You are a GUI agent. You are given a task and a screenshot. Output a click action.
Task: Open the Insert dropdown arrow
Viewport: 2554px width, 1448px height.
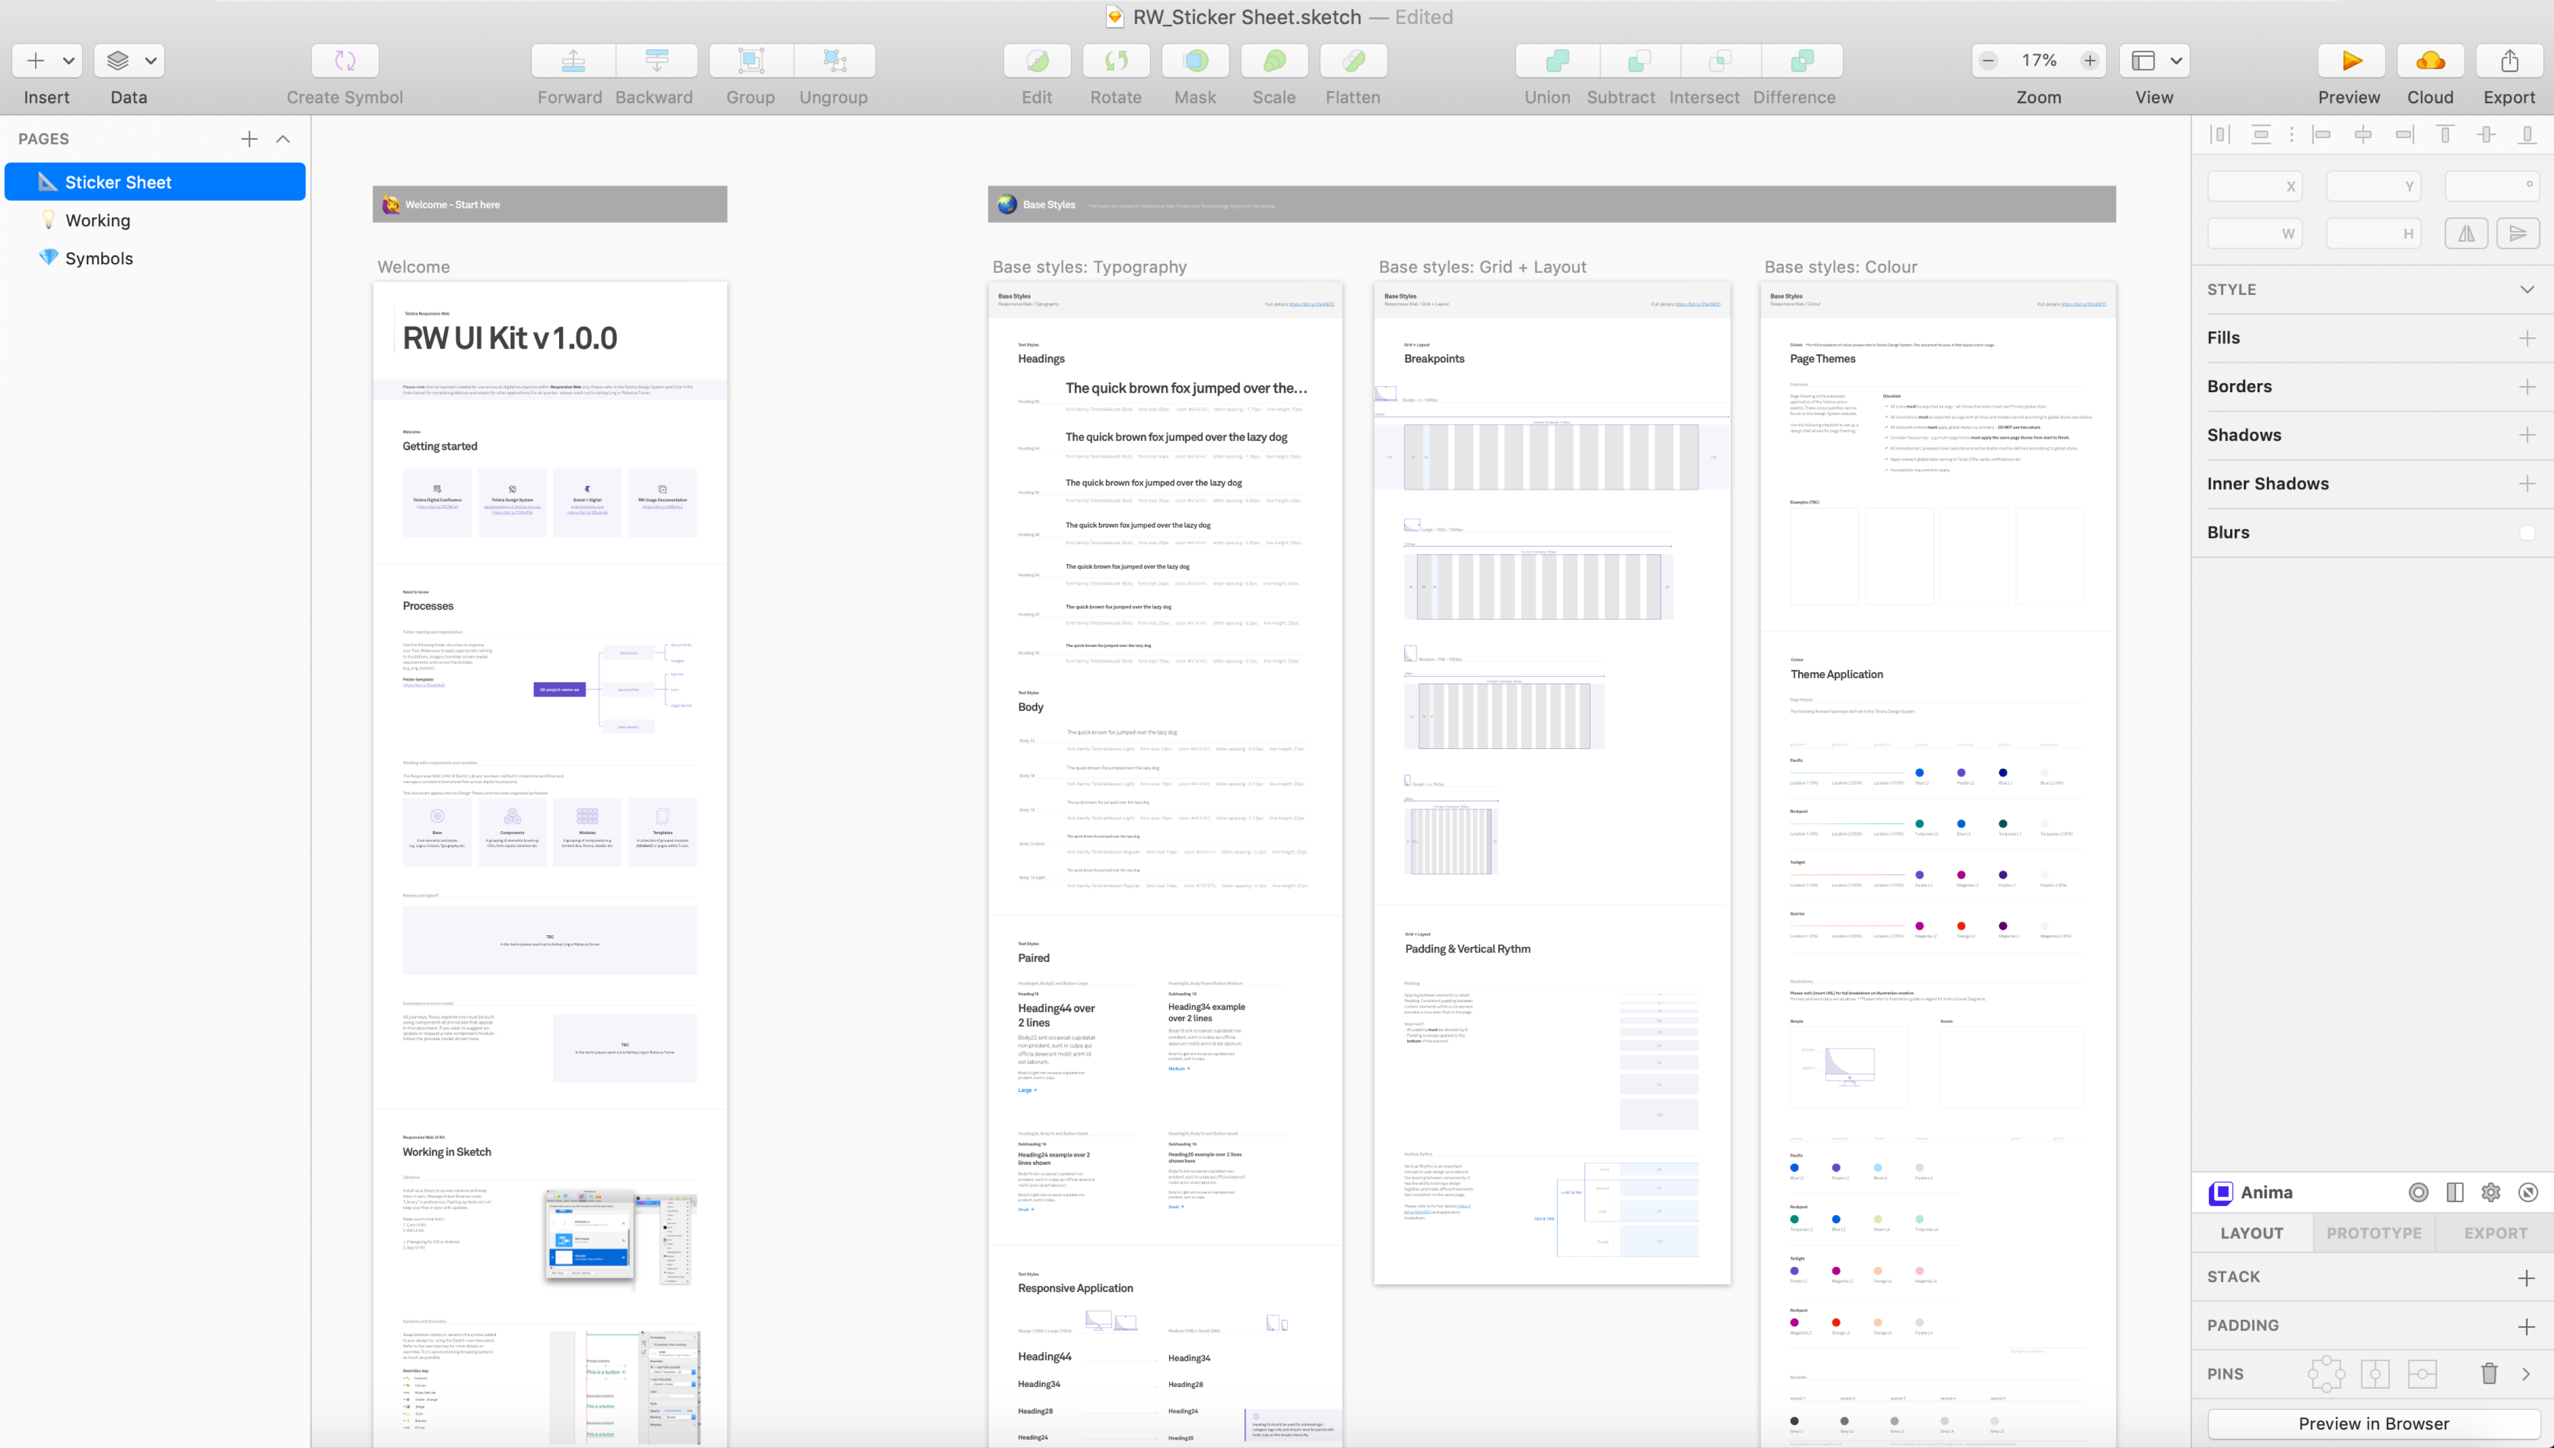(69, 61)
